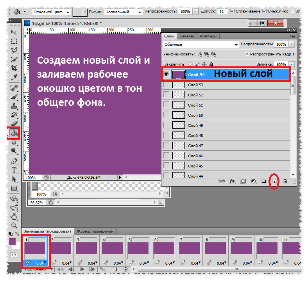The width and height of the screenshot is (308, 281).
Task: Delete layer with Layers panel trash icon
Action: click(x=285, y=181)
